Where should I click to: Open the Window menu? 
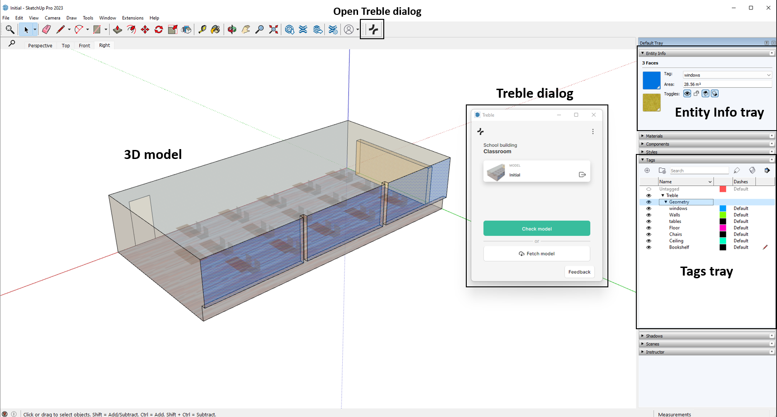(107, 18)
